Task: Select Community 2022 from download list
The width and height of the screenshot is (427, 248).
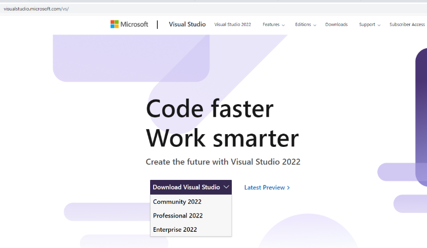Action: click(x=177, y=202)
